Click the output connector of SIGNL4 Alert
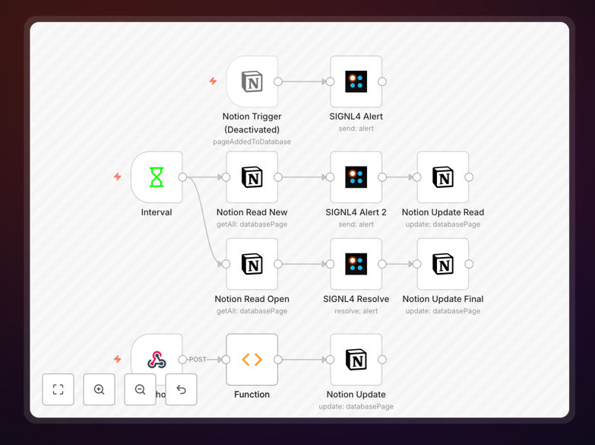The height and width of the screenshot is (445, 595). point(382,81)
